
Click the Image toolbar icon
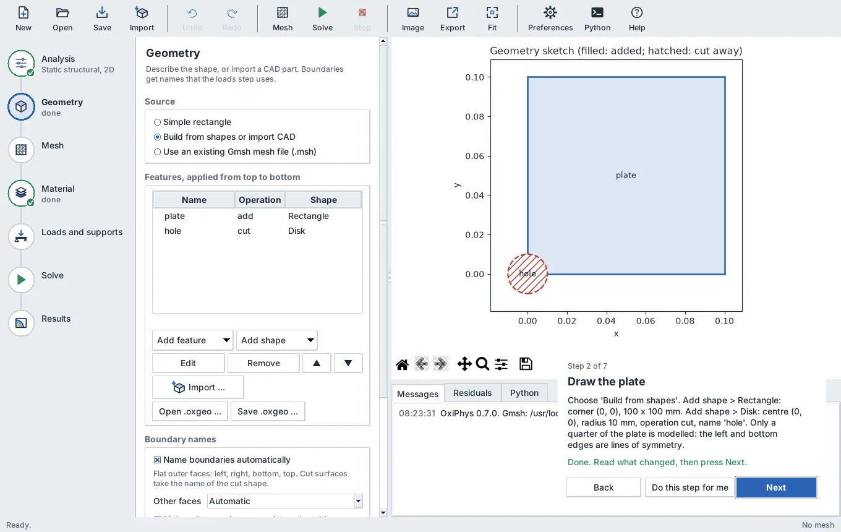413,19
